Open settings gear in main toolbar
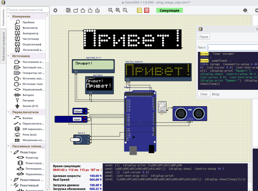The width and height of the screenshot is (258, 191). click(x=55, y=10)
